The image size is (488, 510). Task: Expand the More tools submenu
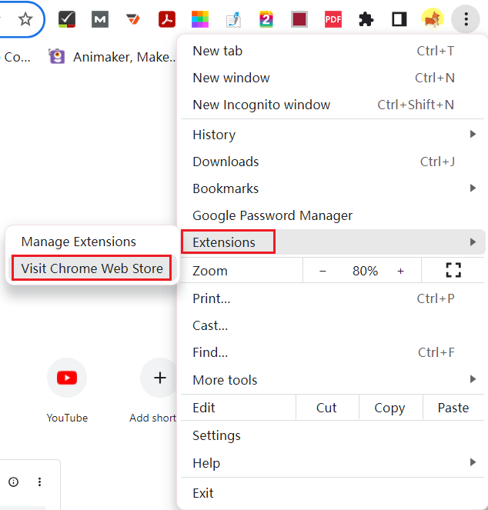pos(332,380)
